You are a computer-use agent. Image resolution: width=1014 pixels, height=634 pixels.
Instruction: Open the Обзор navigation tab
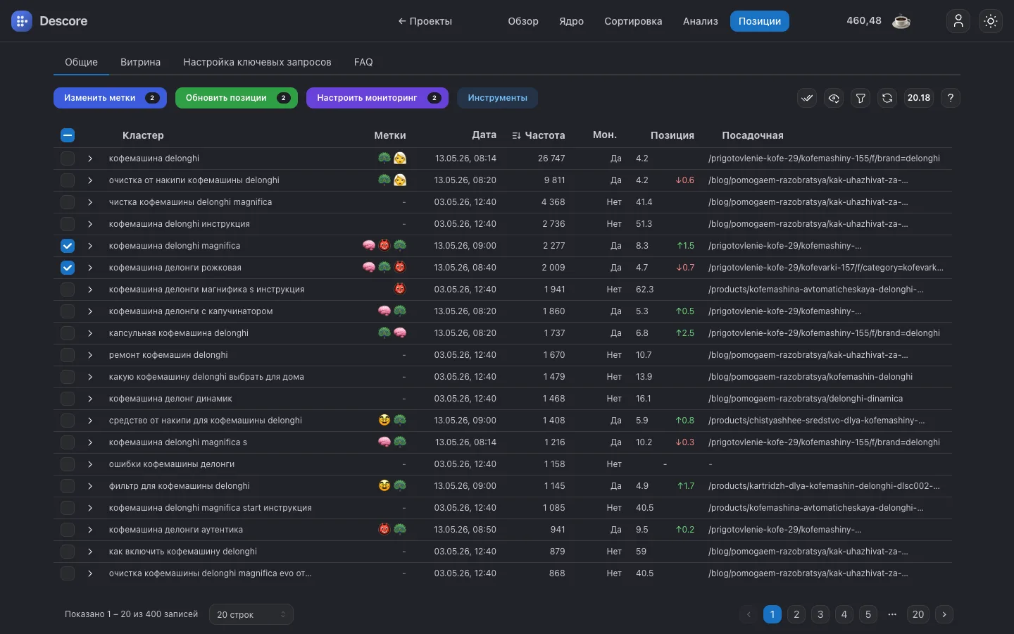point(523,21)
